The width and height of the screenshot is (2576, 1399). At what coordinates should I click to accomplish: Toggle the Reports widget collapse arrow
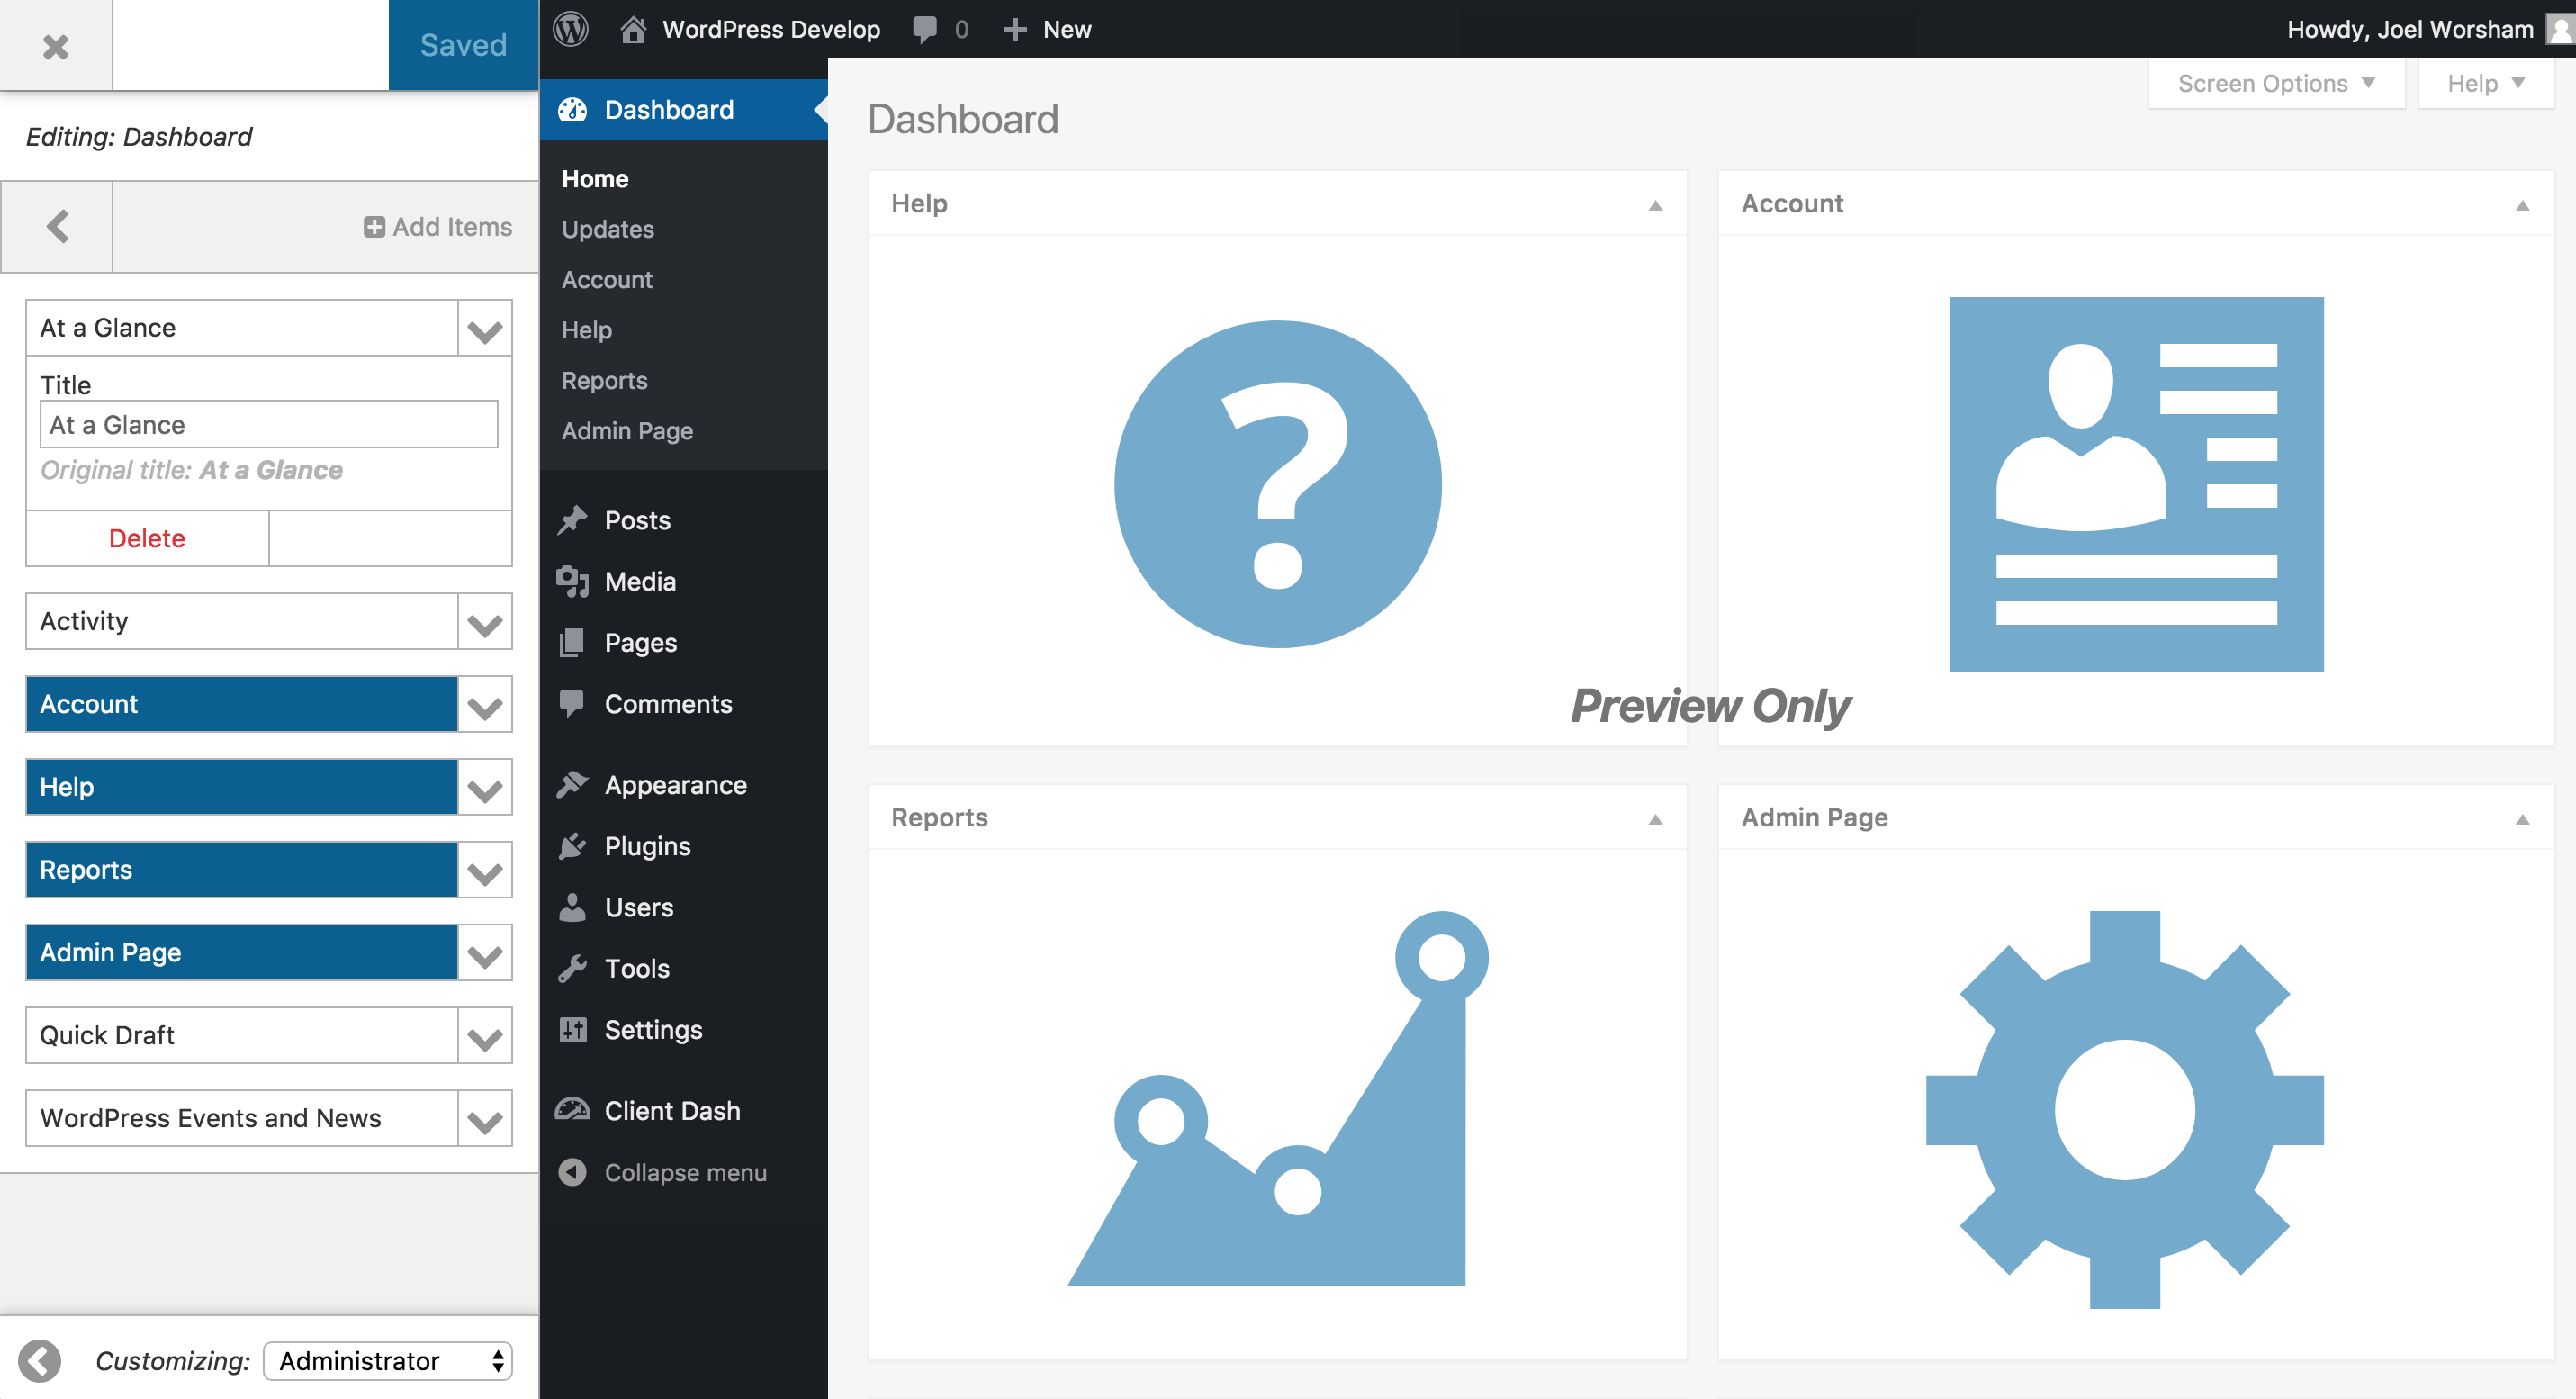[1655, 819]
